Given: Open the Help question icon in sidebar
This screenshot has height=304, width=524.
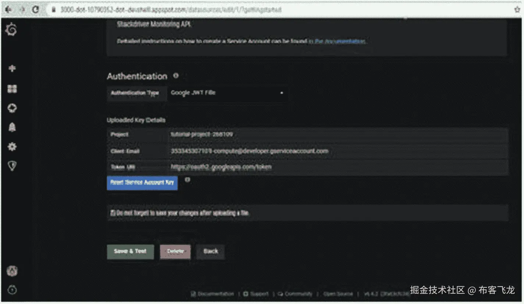Looking at the screenshot, I should tap(12, 290).
